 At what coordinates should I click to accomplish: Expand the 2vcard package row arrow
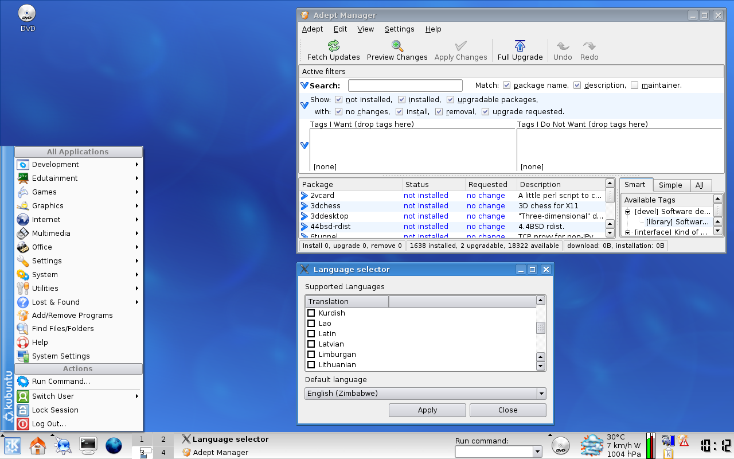[304, 196]
